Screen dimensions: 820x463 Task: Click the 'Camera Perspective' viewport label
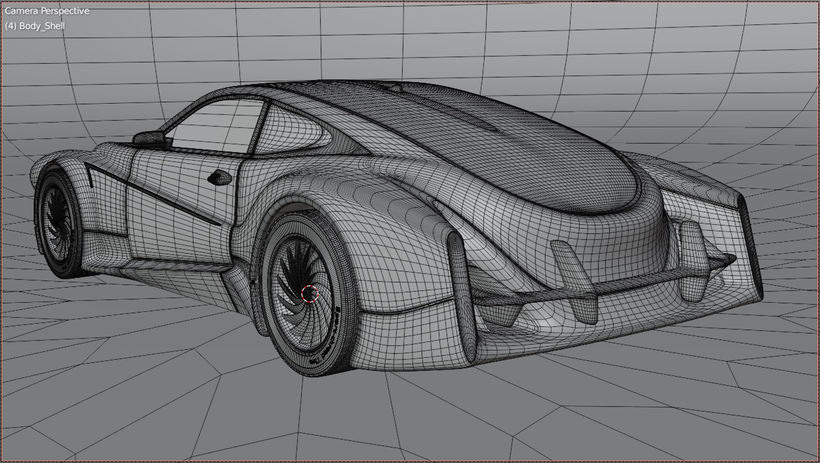click(47, 11)
